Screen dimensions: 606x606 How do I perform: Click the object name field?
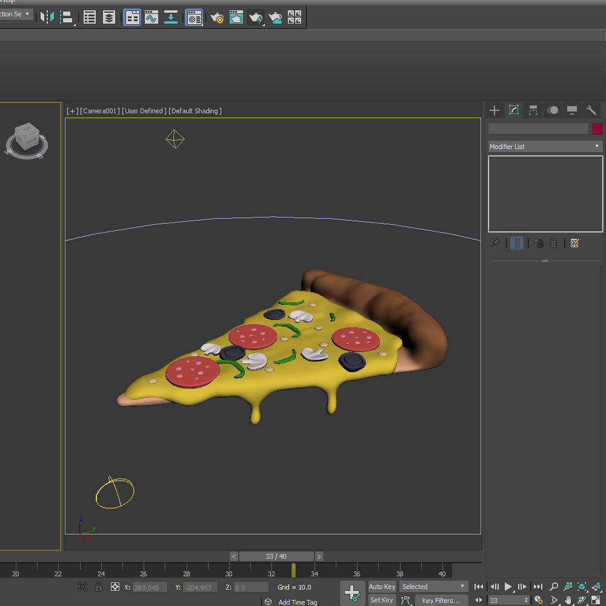(538, 128)
